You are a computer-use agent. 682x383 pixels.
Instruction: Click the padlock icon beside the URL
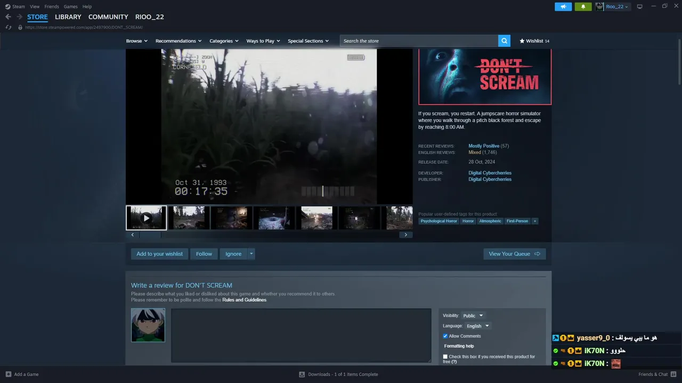[20, 27]
